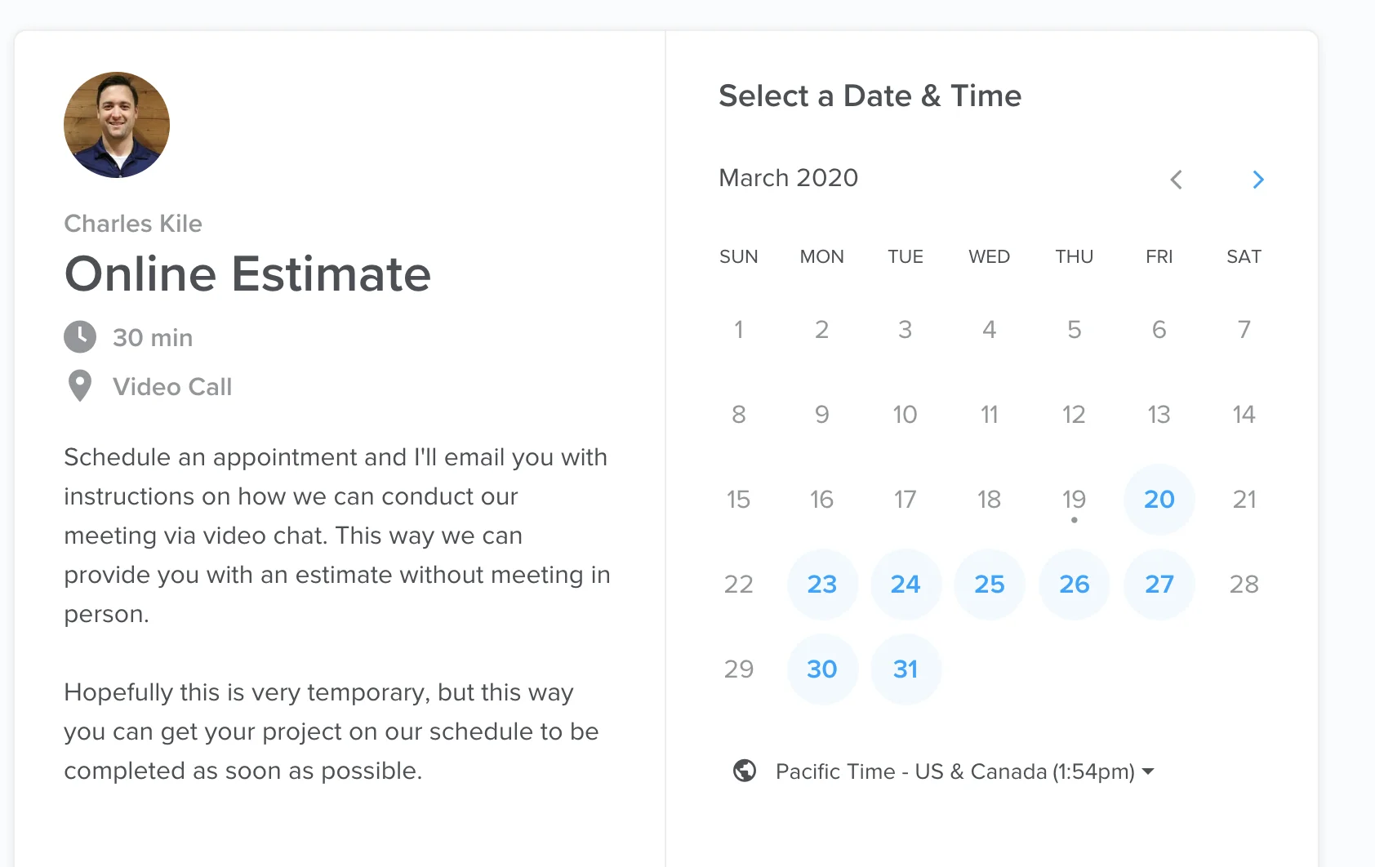Choose March 30 on the calendar

[x=822, y=669]
